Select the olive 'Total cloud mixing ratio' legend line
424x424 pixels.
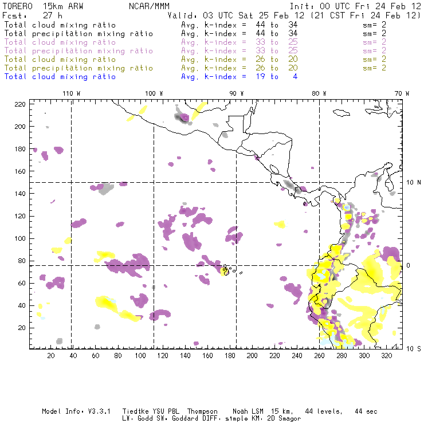tap(60, 59)
